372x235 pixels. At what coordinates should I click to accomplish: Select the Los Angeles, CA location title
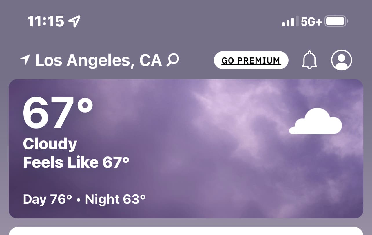[99, 60]
